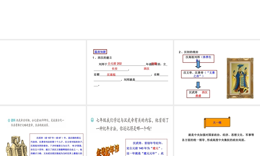
Task: Click the blue arrow below 汉高祖刘邦 box
Action: 198,64
